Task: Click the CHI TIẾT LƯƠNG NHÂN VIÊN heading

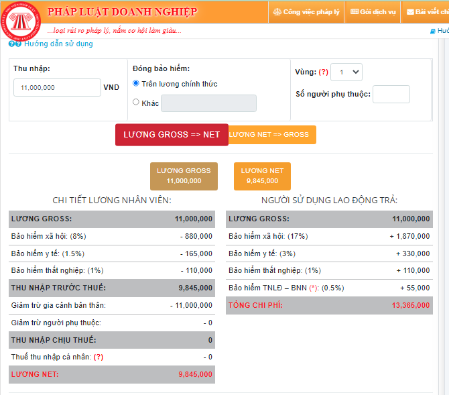Action: pyautogui.click(x=112, y=200)
